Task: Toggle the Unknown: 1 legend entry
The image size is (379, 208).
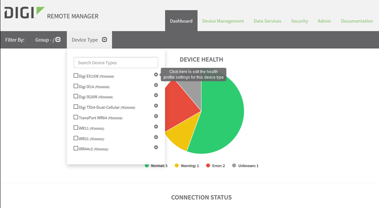Action: coord(245,166)
